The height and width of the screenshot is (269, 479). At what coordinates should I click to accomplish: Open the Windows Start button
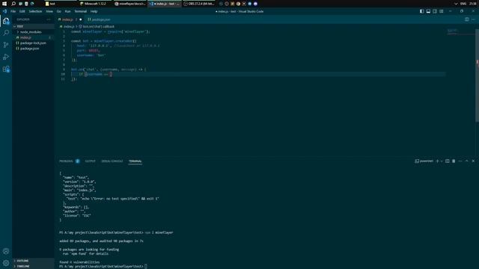4,4
